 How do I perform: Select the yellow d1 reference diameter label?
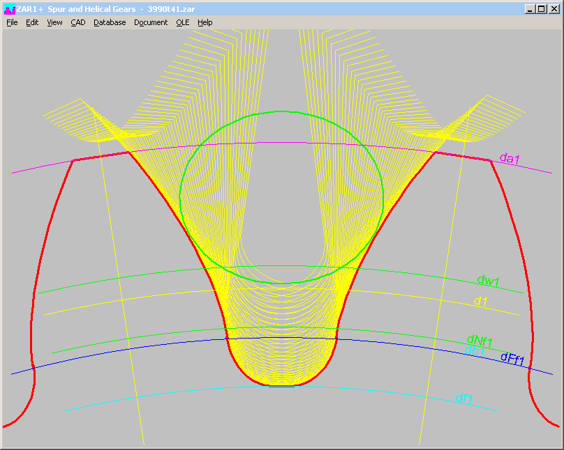[x=480, y=301]
